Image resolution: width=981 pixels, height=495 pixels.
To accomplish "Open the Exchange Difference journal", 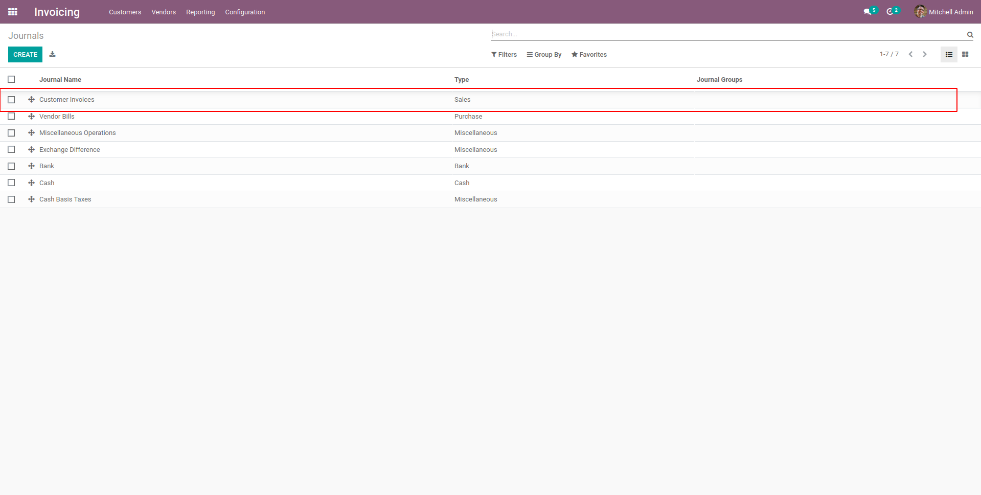I will coord(70,150).
